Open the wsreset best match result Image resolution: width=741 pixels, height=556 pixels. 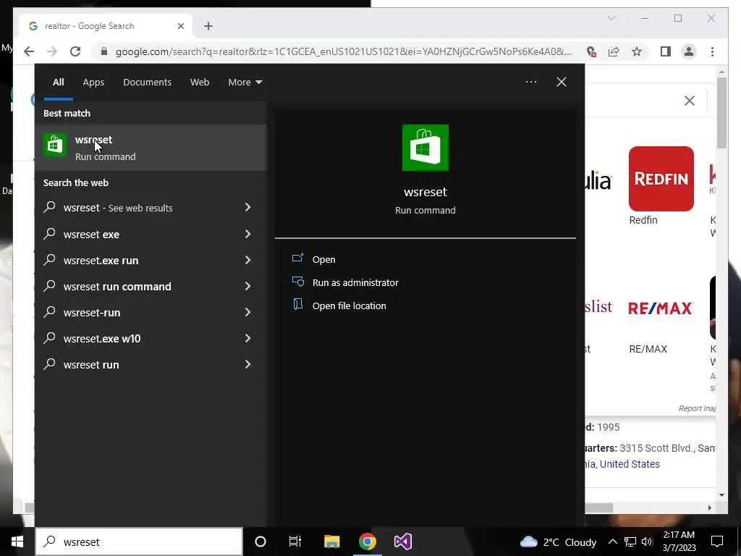[x=151, y=148]
